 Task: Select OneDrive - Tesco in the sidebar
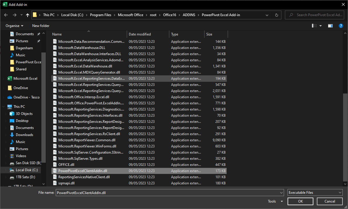[26, 97]
